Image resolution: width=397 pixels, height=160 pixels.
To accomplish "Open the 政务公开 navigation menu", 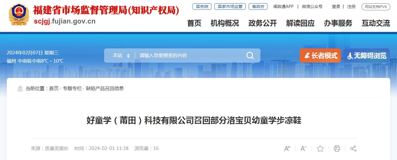I will pos(263,23).
